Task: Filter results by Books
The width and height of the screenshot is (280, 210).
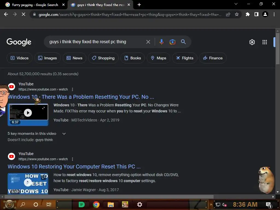Action: coord(133,58)
